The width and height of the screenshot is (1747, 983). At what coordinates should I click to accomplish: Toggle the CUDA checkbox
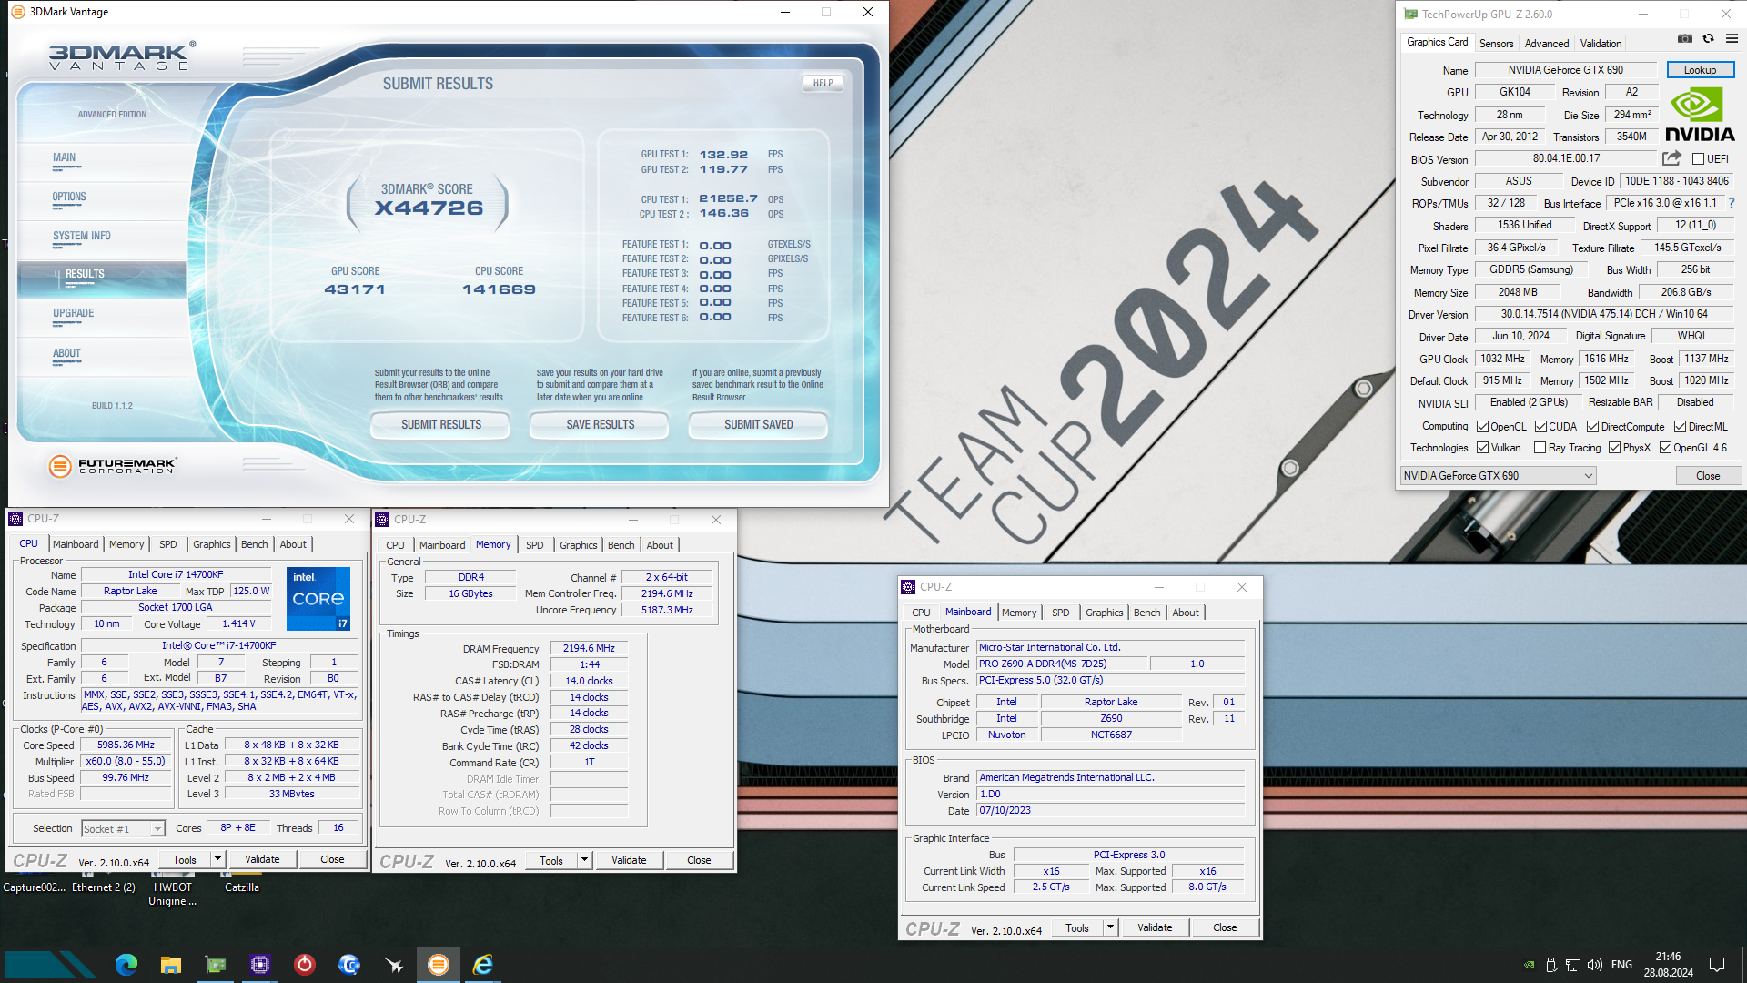coord(1541,427)
